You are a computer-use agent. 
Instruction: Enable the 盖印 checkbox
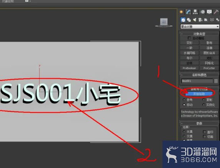coord(205,132)
